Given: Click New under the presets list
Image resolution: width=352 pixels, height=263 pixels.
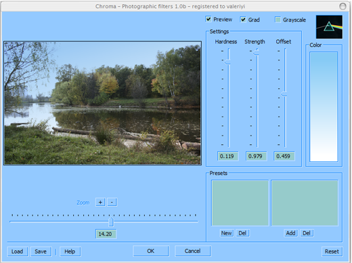Looking at the screenshot, I should point(227,233).
